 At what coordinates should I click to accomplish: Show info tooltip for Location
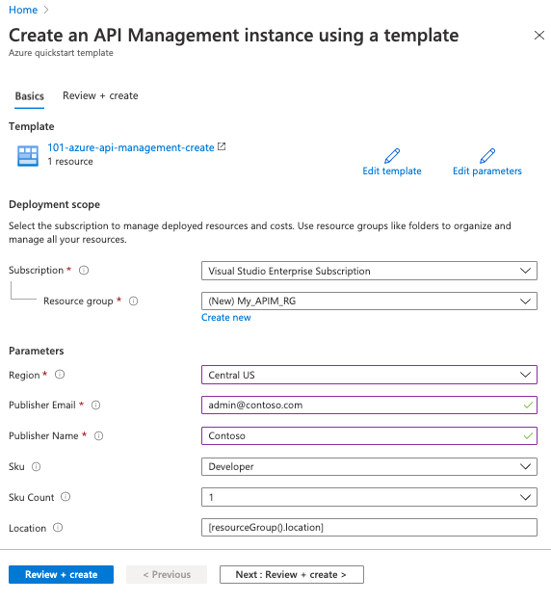(x=58, y=528)
